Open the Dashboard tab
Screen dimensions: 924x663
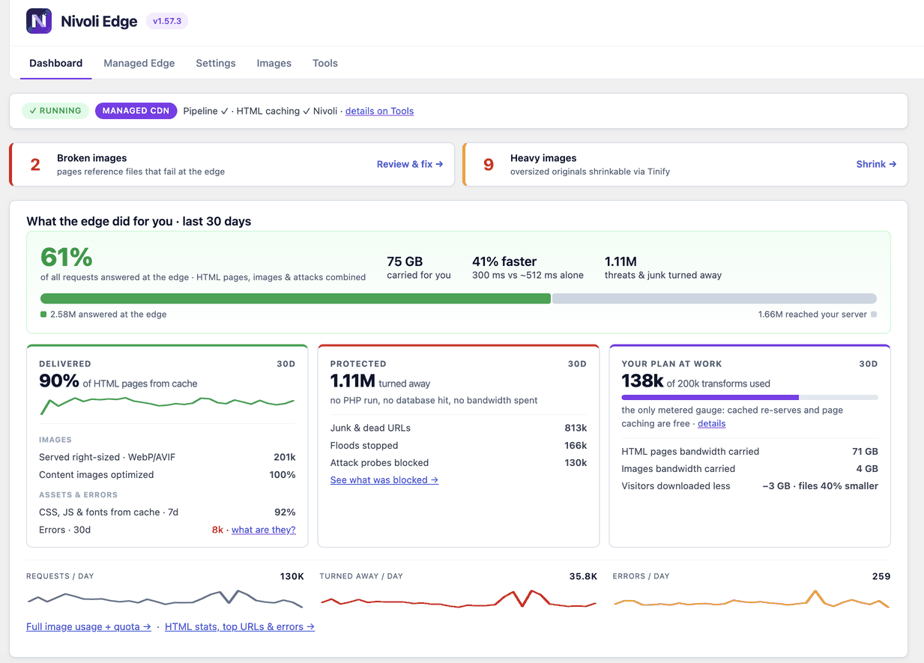56,63
